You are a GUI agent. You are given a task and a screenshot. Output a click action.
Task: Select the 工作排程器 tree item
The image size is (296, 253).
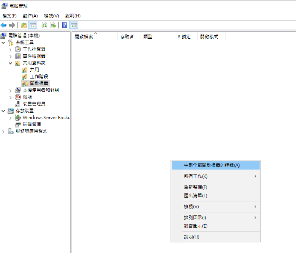34,49
